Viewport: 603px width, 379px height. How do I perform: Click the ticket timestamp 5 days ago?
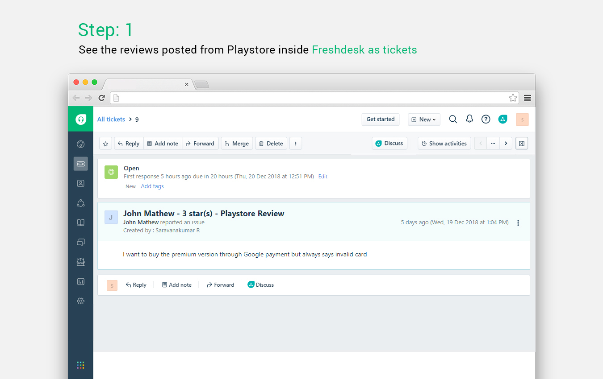pos(454,222)
